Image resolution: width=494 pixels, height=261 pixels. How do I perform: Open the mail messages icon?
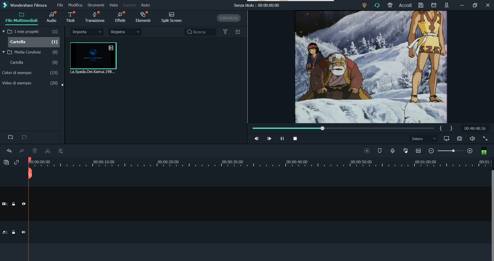click(x=434, y=5)
